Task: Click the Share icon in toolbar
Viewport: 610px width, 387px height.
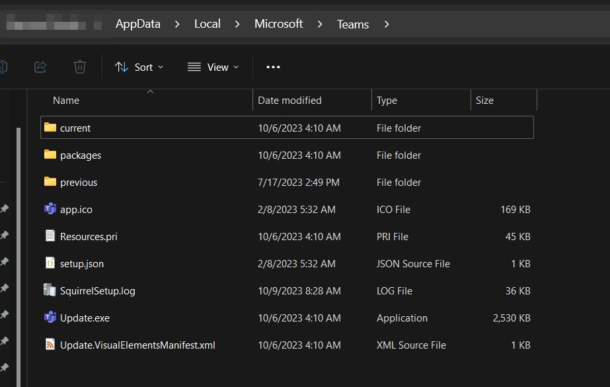Action: point(40,67)
